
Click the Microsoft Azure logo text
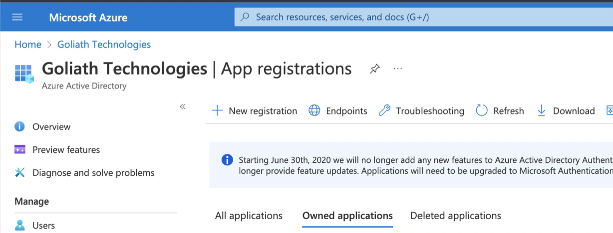click(88, 18)
